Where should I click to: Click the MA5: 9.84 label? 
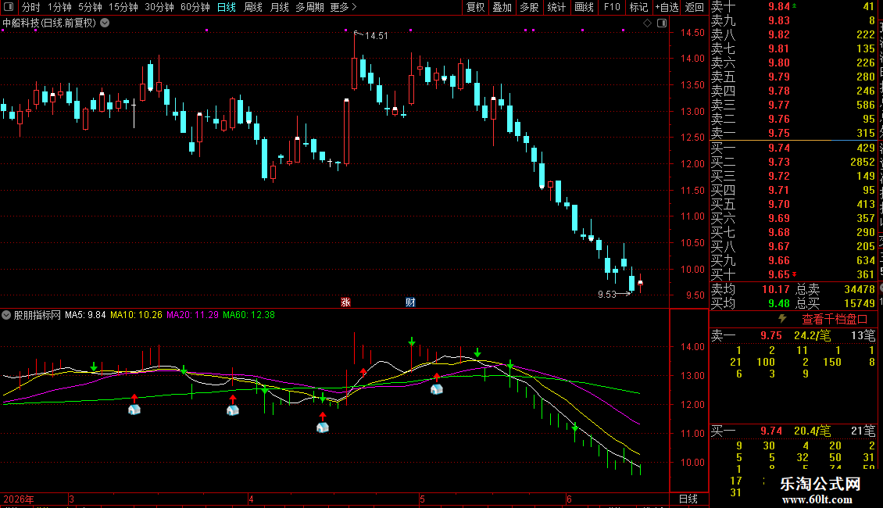[x=85, y=315]
